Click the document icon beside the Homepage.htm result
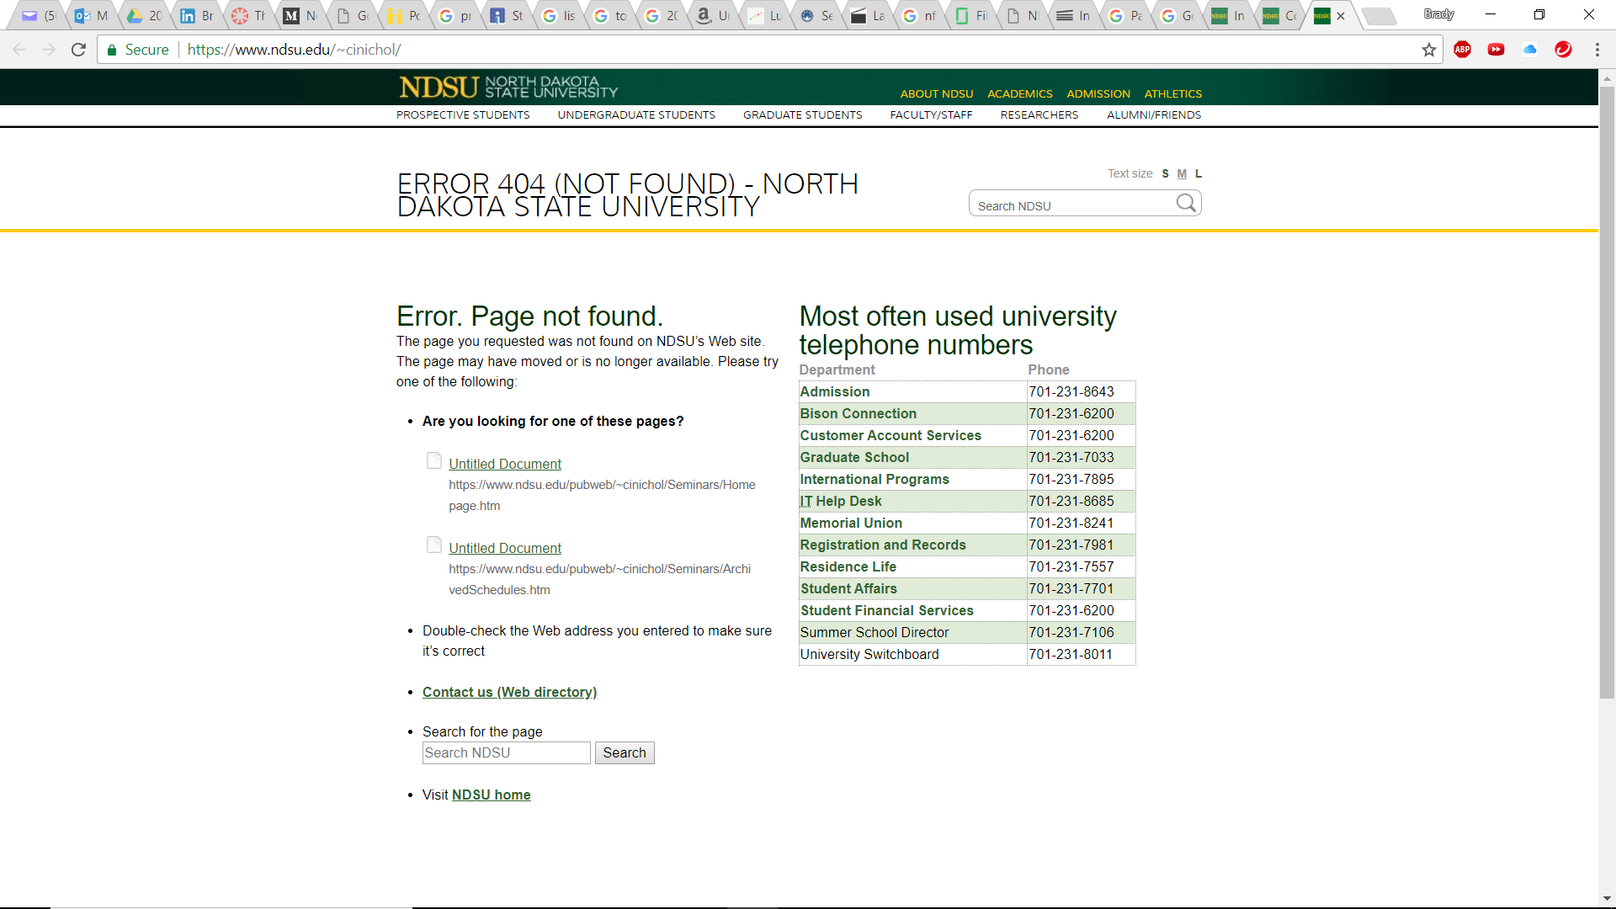The height and width of the screenshot is (909, 1616). pyautogui.click(x=434, y=460)
